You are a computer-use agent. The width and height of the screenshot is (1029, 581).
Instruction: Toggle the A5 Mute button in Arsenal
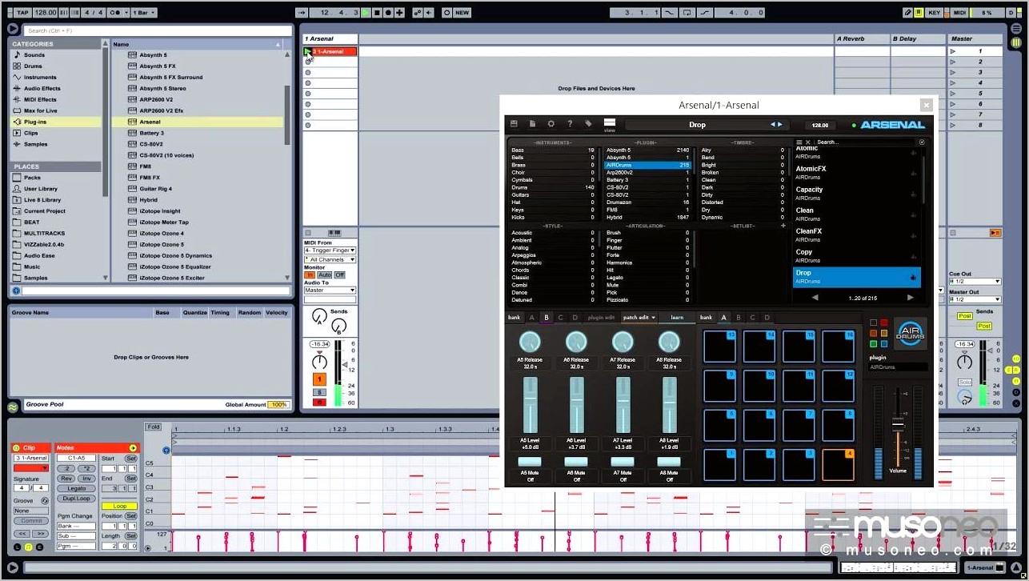(530, 462)
